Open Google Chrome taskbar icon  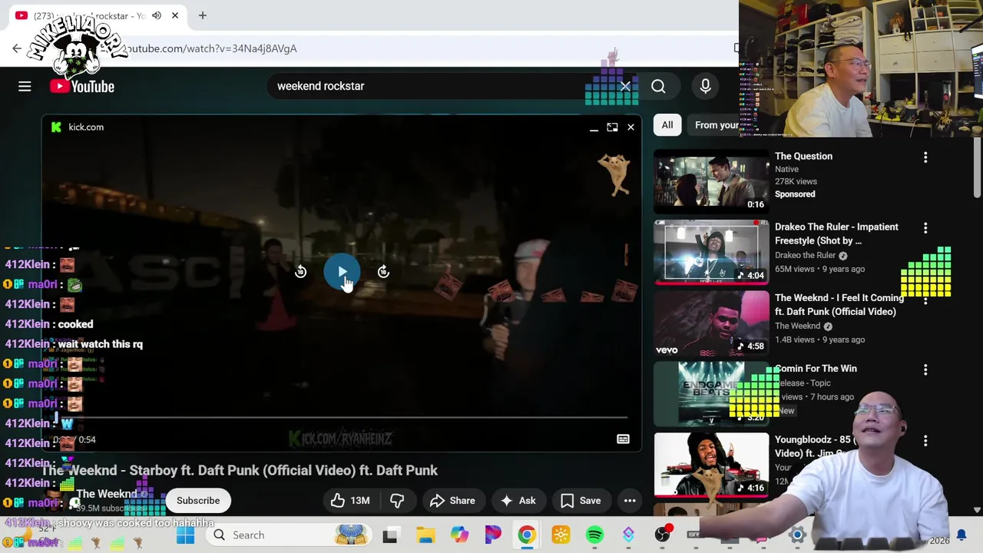click(527, 535)
